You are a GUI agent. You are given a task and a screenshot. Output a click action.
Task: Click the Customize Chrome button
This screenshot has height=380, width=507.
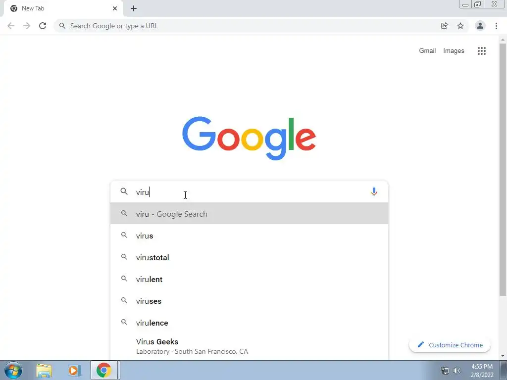pos(450,345)
